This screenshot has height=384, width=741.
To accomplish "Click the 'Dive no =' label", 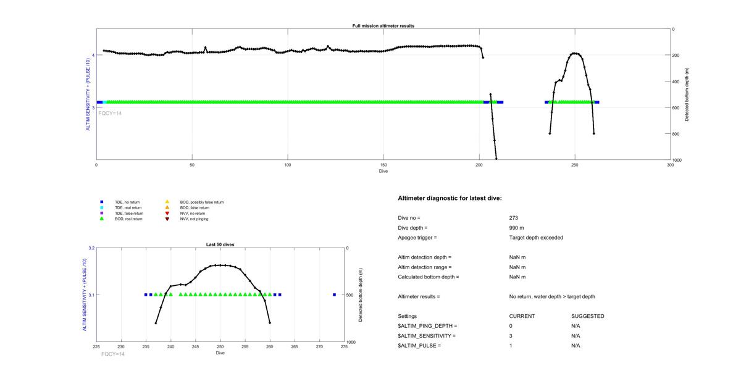I will click(409, 218).
